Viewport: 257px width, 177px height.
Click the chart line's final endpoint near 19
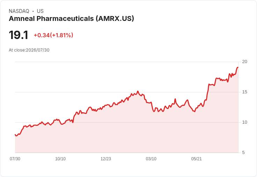238,67
